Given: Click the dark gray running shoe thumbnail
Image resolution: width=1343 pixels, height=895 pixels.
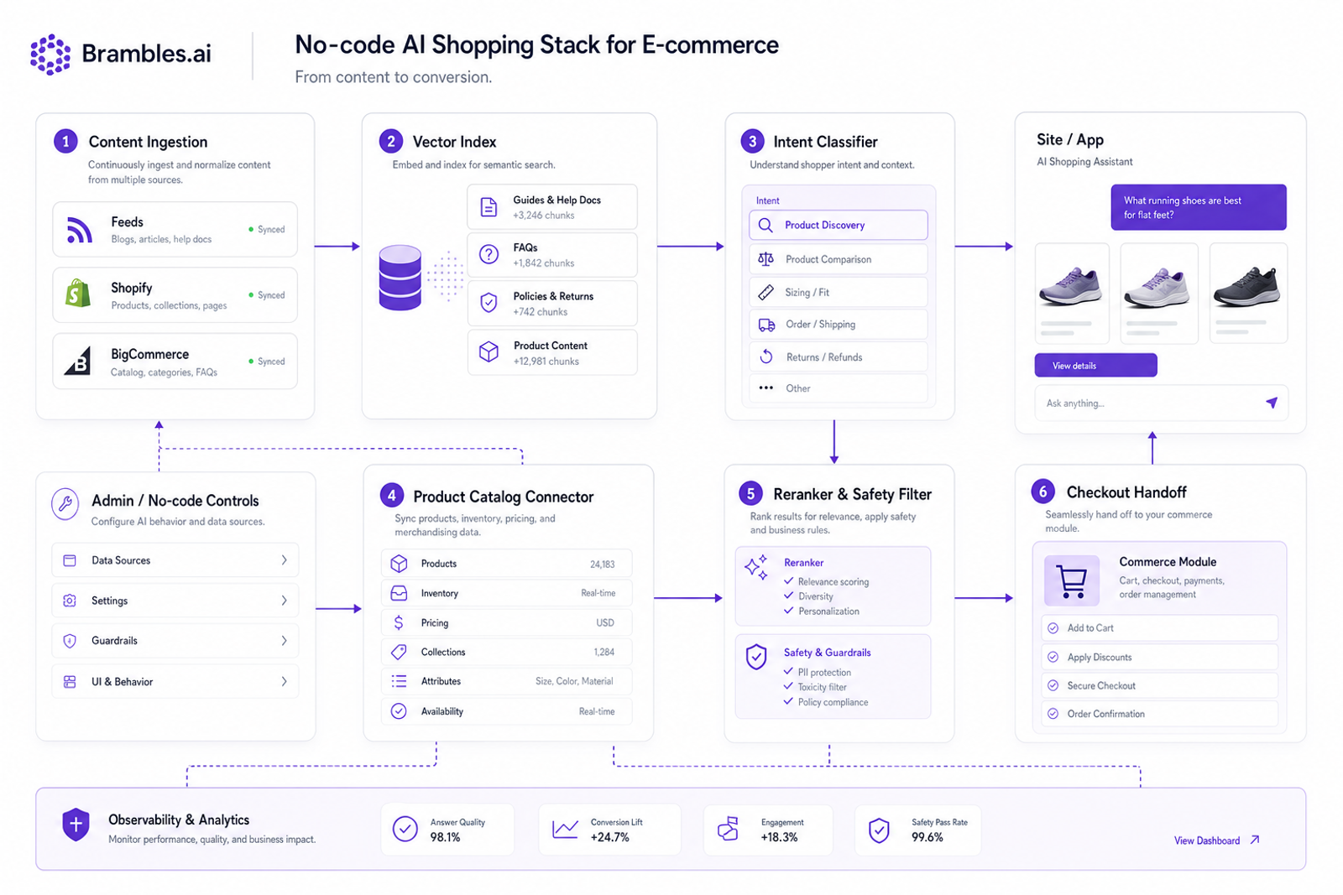Looking at the screenshot, I should (1248, 293).
